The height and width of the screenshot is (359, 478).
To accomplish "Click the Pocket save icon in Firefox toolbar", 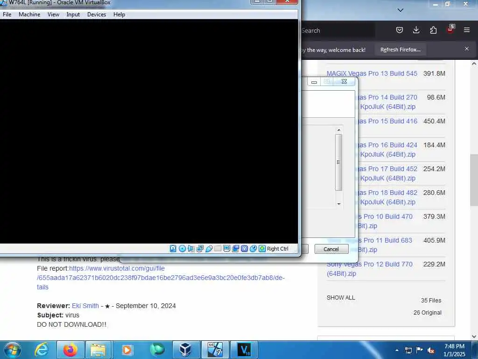I will 400,30.
